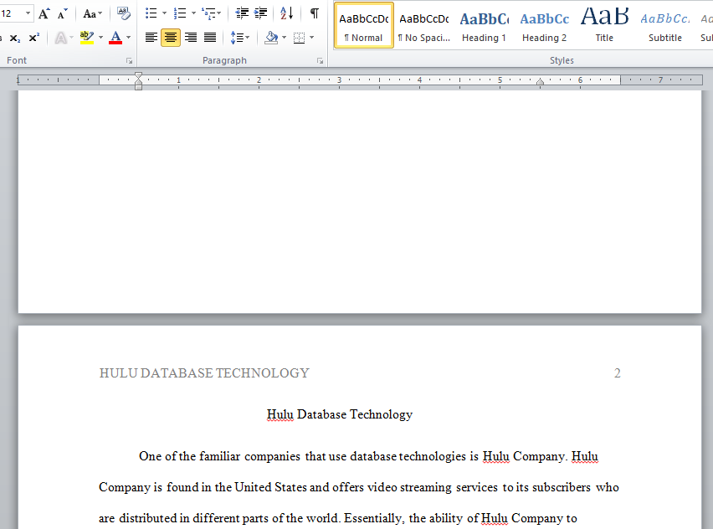Increase the paragraph indent
The height and width of the screenshot is (529, 713).
click(260, 13)
